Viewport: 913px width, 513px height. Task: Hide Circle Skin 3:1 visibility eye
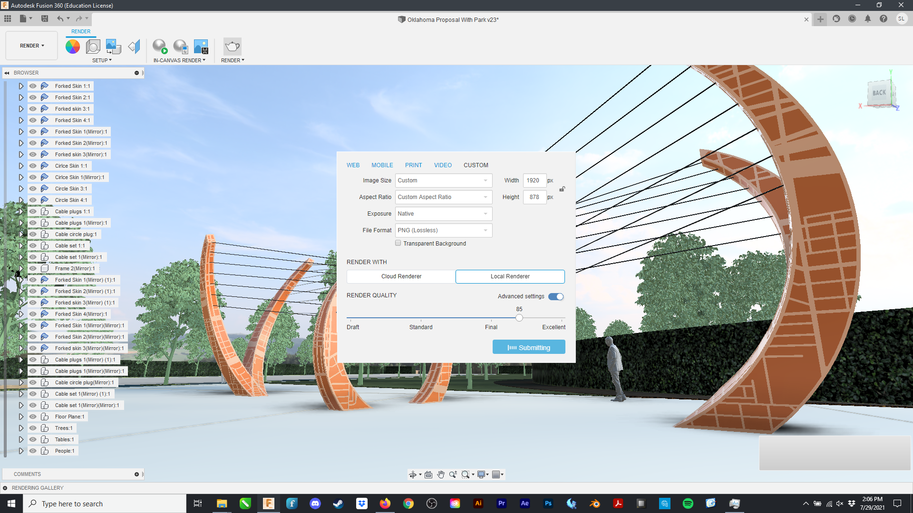point(33,189)
